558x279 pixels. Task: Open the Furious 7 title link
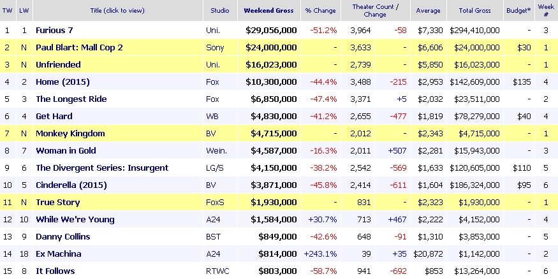click(54, 30)
